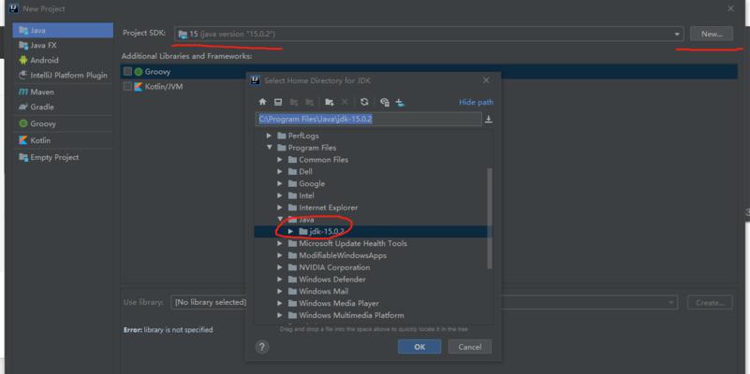This screenshot has height=374, width=750.
Task: Select the Program Files folder label
Action: 312,148
